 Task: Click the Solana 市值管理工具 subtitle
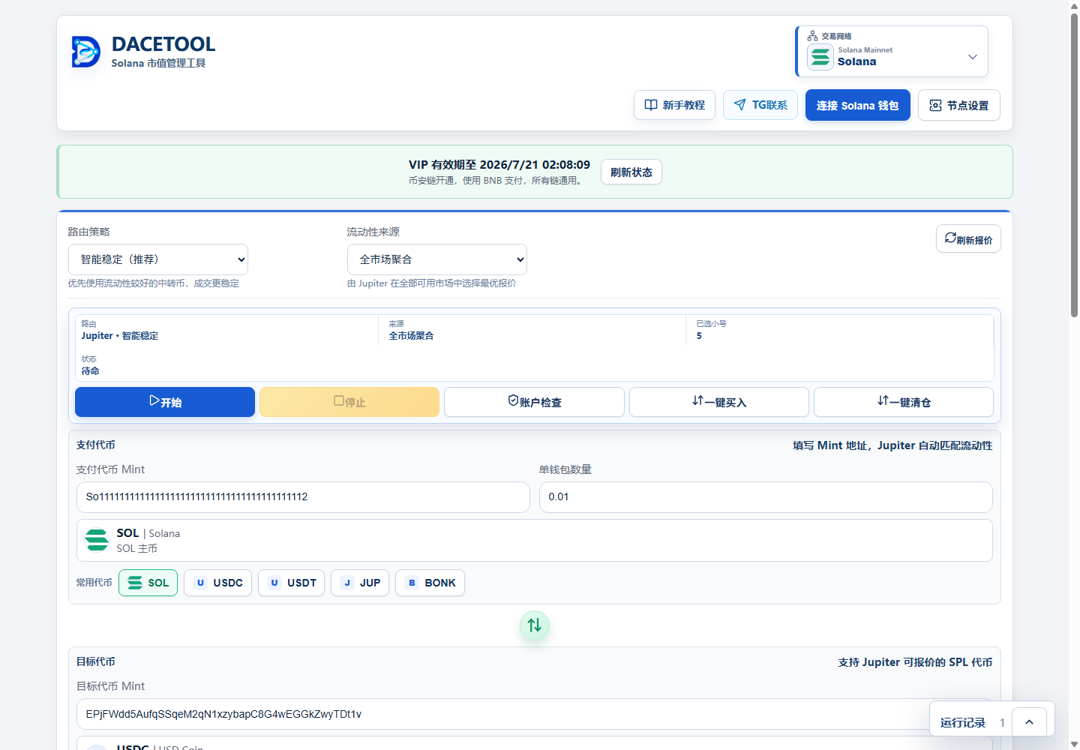pos(158,63)
